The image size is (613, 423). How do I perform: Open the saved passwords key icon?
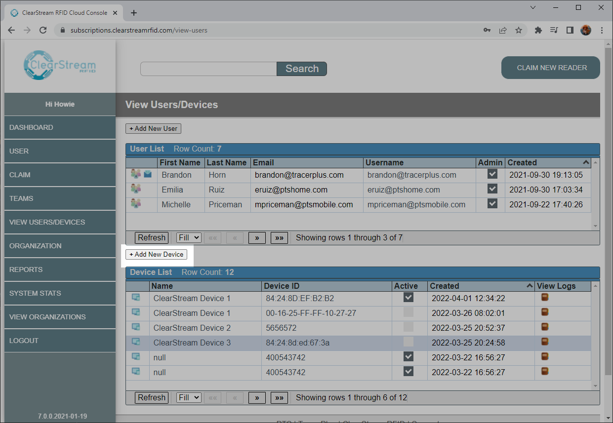coord(487,30)
